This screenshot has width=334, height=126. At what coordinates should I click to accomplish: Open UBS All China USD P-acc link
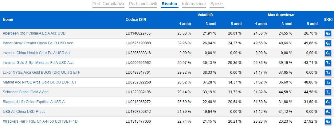(24, 112)
